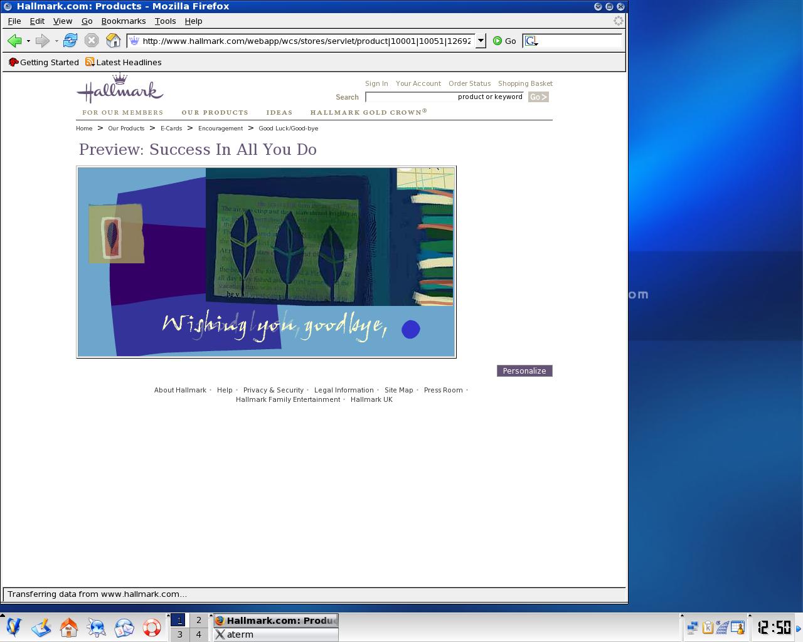Open the Tools menu
This screenshot has width=803, height=642.
pos(166,21)
